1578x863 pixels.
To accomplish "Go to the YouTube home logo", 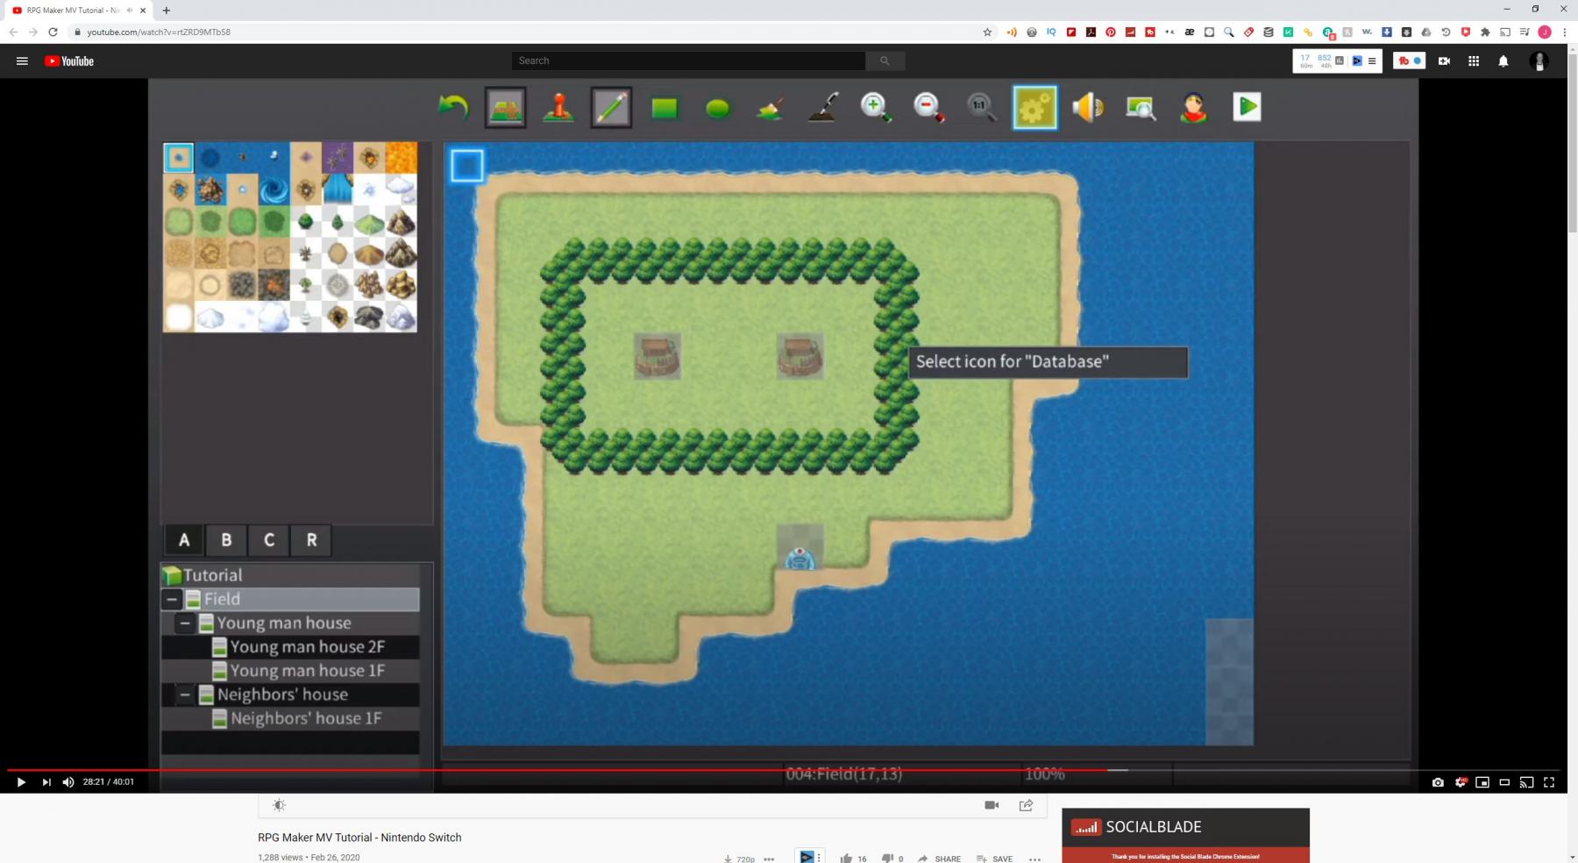I will click(x=69, y=61).
